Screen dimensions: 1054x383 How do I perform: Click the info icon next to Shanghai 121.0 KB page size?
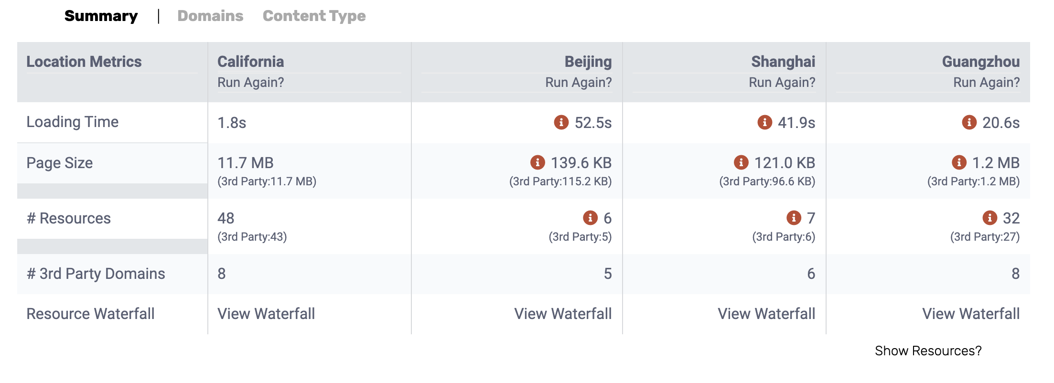coord(741,162)
